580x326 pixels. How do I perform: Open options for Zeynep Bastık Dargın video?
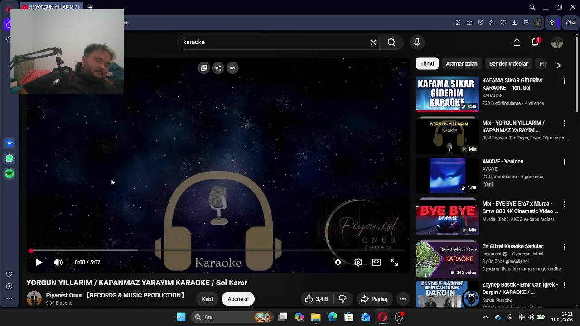[x=564, y=286]
